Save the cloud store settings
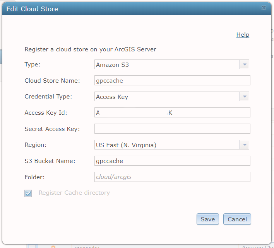This screenshot has width=274, height=248. 208,219
